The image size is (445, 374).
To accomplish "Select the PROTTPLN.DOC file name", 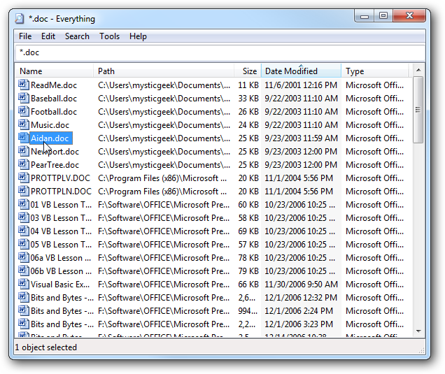I will 61,192.
